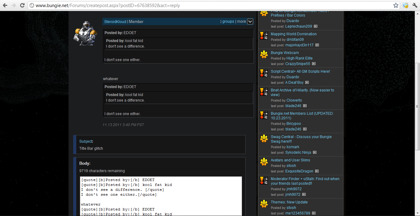
Task: Click topic icon beside Avatars and User Skins
Action: click(x=264, y=162)
